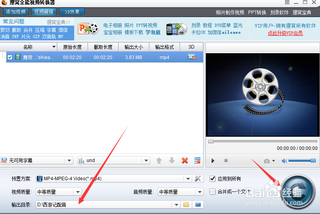
Task: Select the mp4 output format cell
Action: (x=165, y=57)
